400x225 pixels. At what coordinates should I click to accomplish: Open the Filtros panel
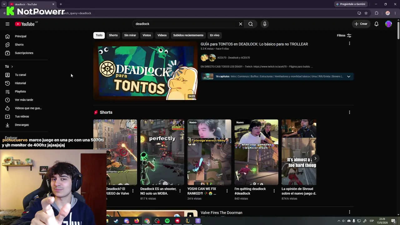344,36
